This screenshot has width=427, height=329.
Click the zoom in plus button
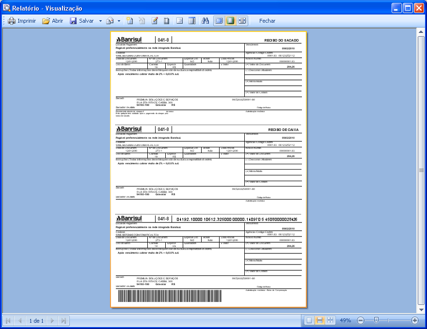[415, 320]
